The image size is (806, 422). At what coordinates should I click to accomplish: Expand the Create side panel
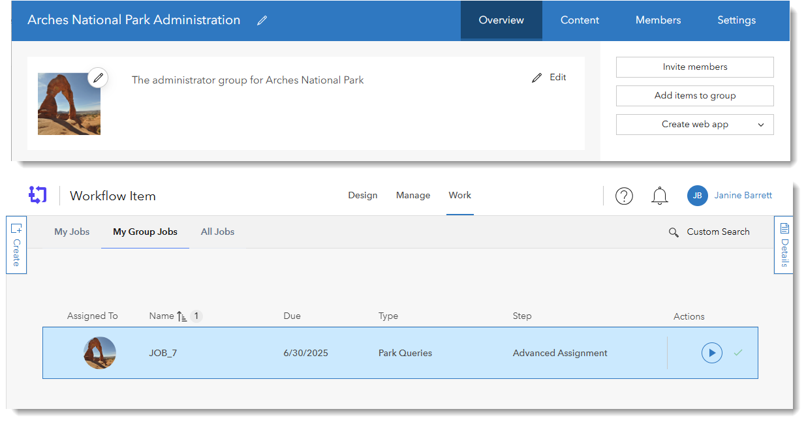[x=16, y=245]
